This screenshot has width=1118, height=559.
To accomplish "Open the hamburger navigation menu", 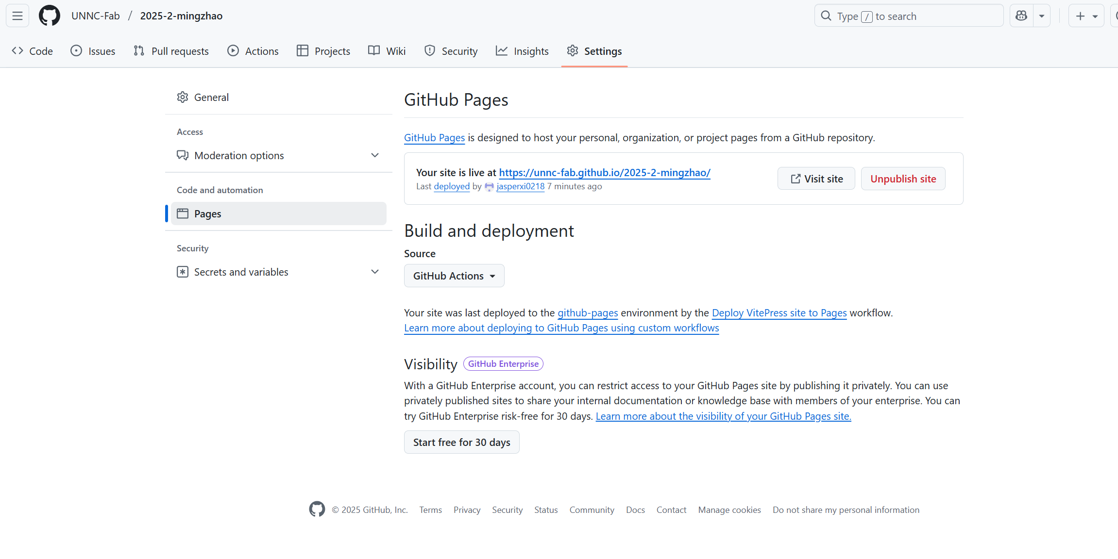I will point(17,16).
